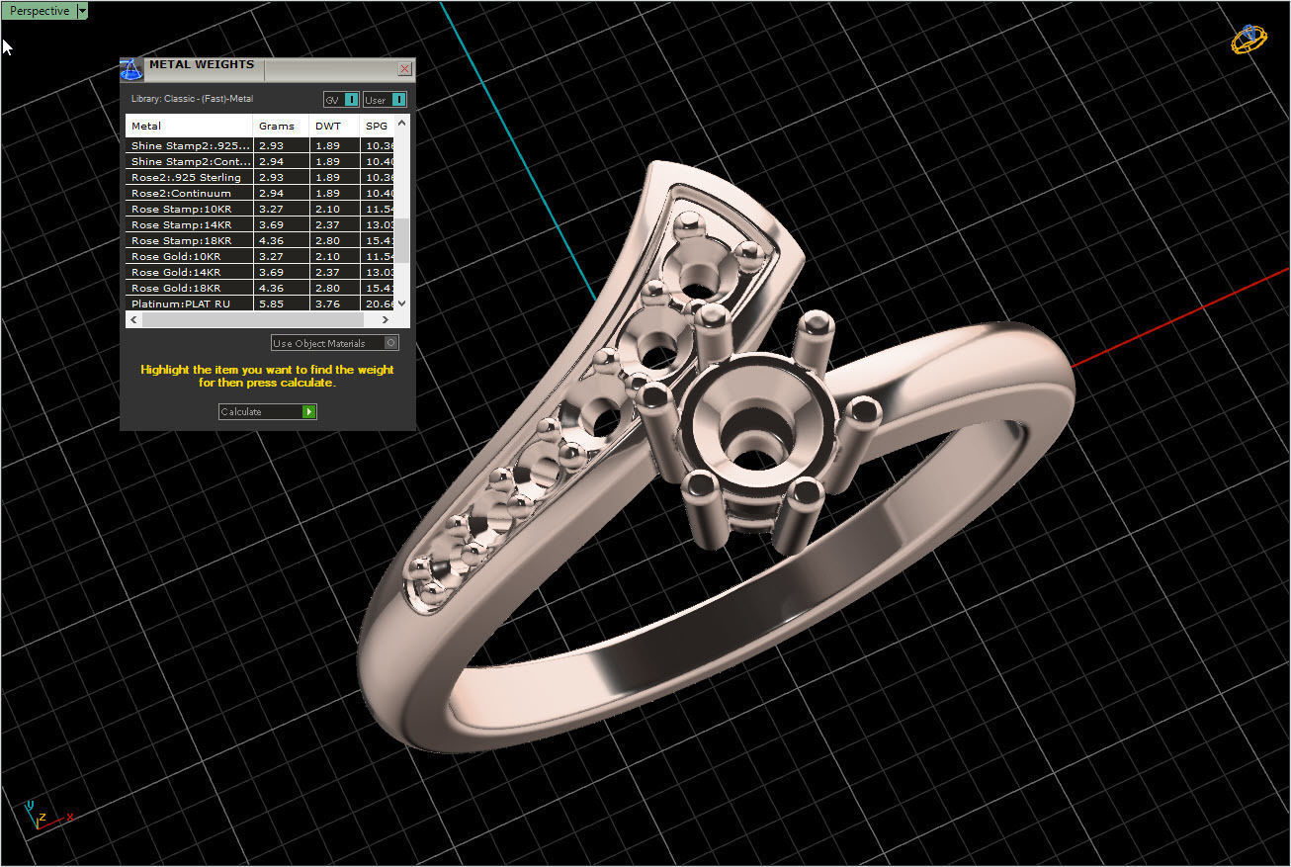
Task: Click the metal list scroll up arrow
Action: coord(401,124)
